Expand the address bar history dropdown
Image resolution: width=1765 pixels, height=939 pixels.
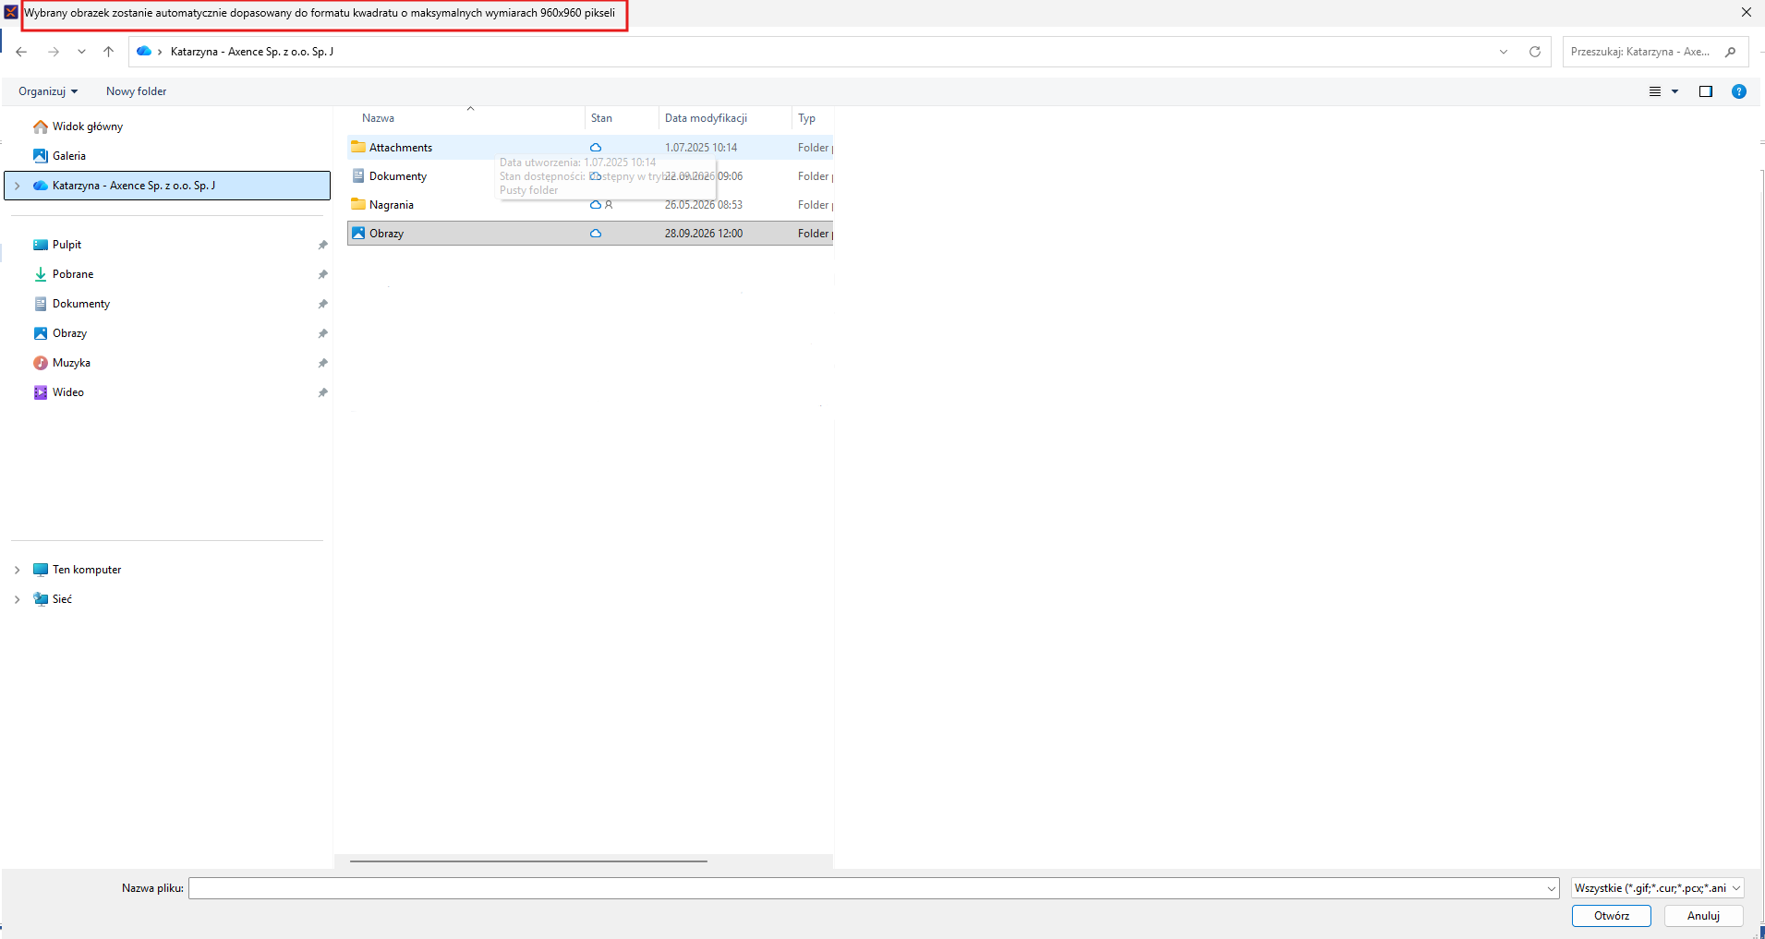1504,52
